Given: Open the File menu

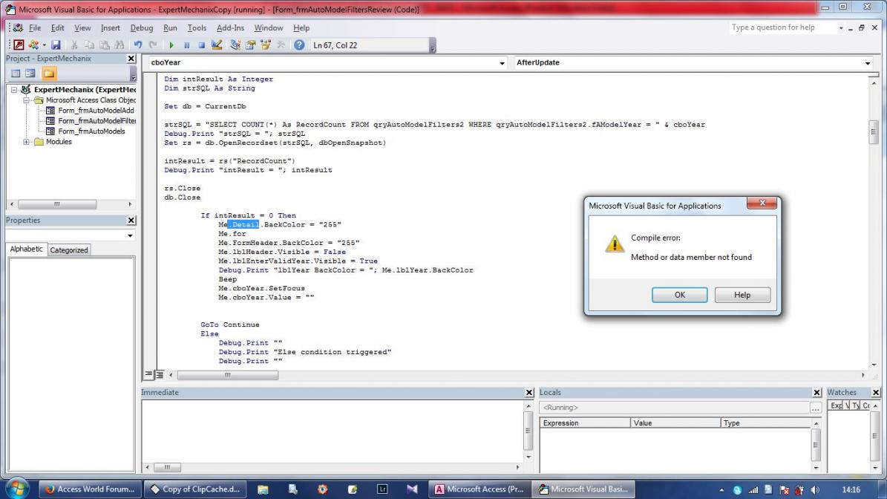Looking at the screenshot, I should click(35, 27).
